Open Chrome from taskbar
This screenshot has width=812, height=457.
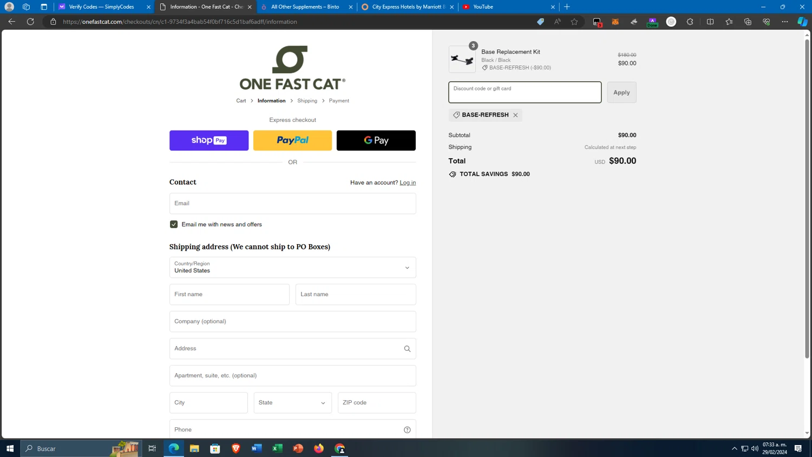pyautogui.click(x=339, y=448)
